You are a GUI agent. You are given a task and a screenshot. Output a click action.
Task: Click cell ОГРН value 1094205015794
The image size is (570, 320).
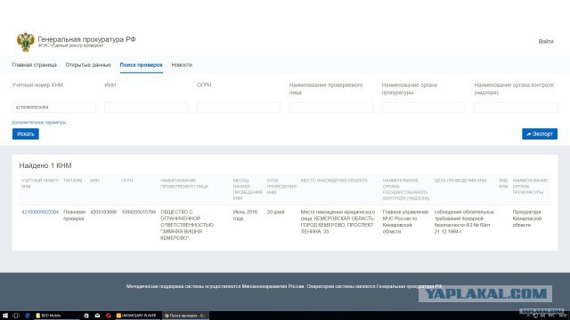[x=139, y=212]
